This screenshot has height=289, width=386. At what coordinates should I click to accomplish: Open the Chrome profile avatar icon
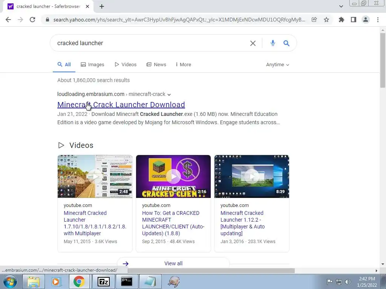coord(366,20)
